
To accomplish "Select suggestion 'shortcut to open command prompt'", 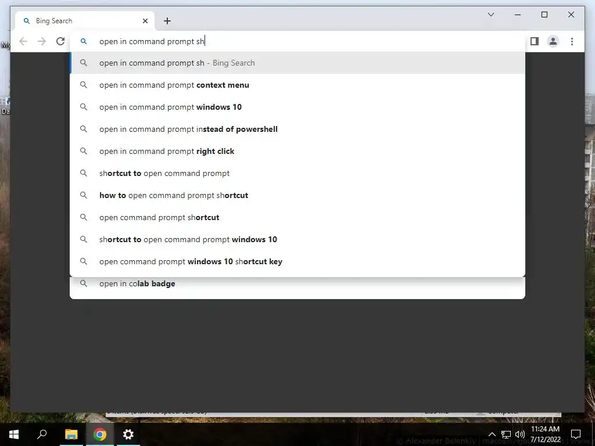I will point(297,173).
